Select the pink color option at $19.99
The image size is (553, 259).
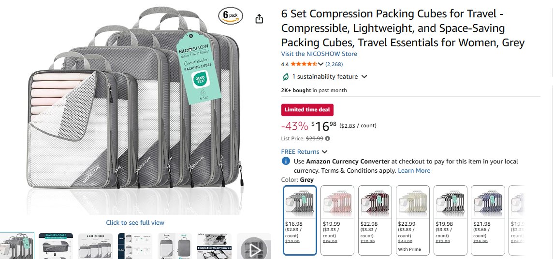(x=337, y=220)
